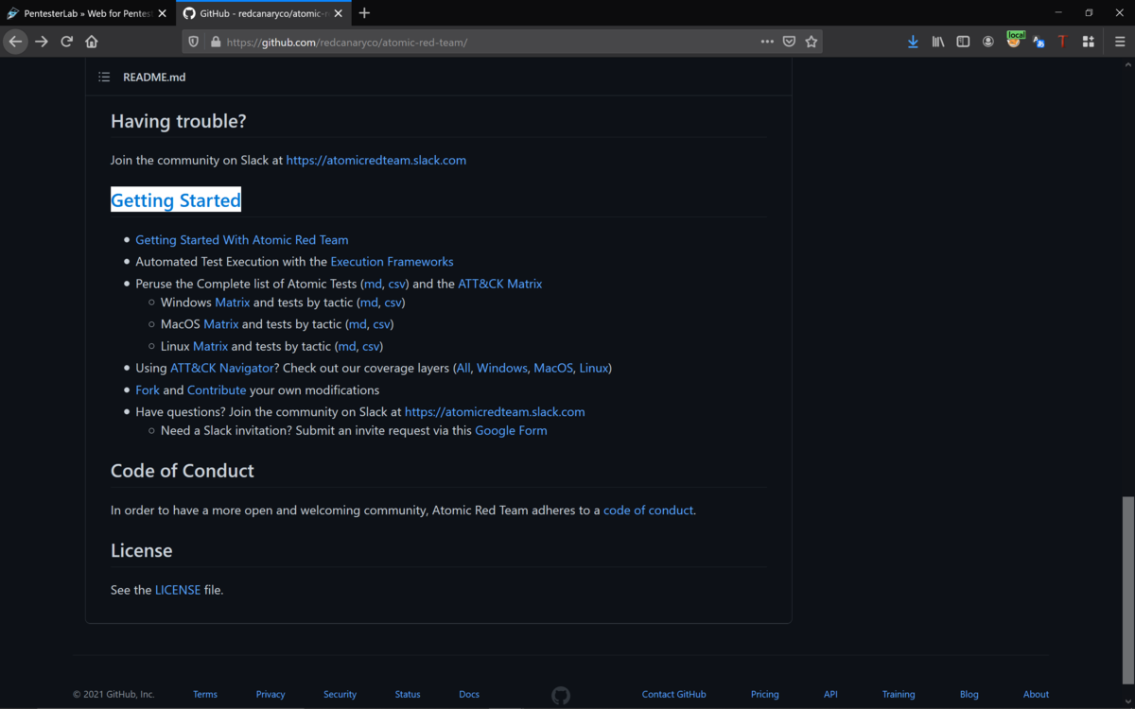Close the PentesterLab tab
The image size is (1135, 709).
pos(162,13)
